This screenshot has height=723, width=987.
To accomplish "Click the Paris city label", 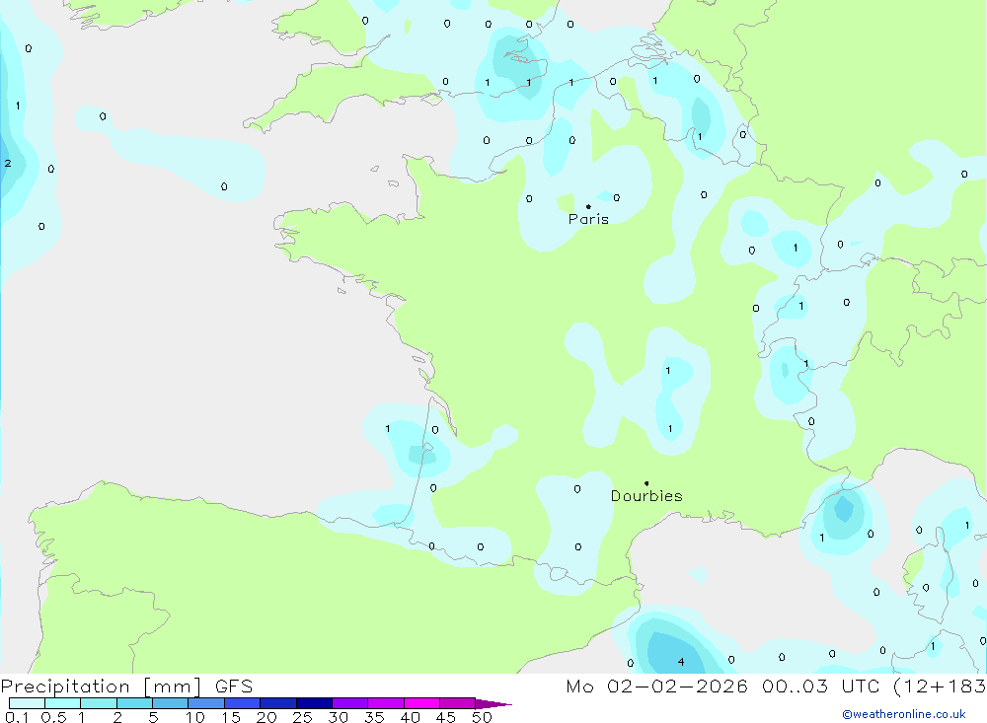I will click(x=588, y=219).
